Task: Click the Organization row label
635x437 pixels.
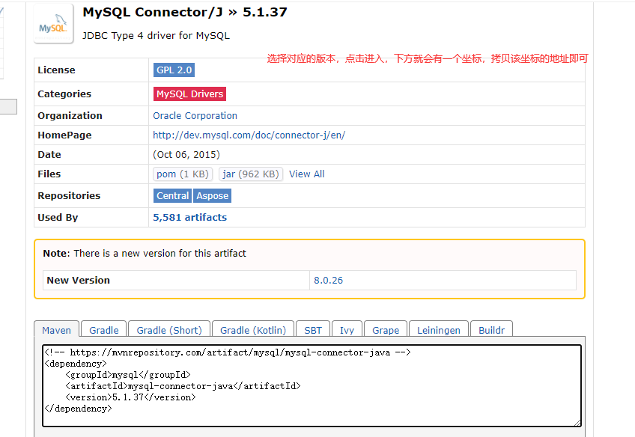Action: pyautogui.click(x=70, y=116)
